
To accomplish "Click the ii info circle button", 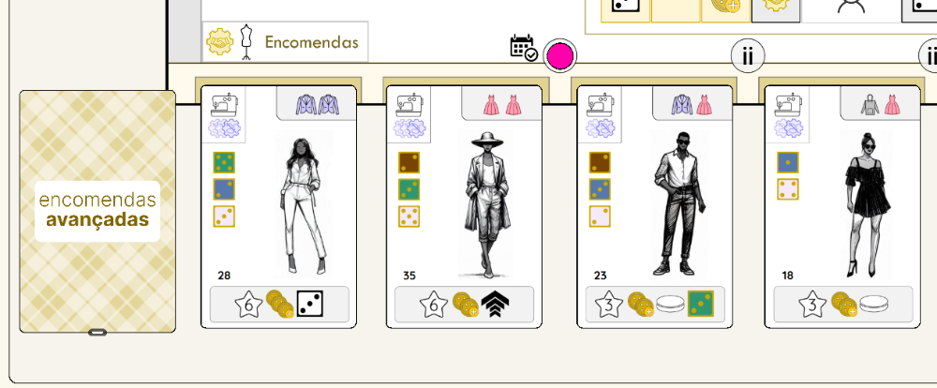I will click(x=748, y=57).
